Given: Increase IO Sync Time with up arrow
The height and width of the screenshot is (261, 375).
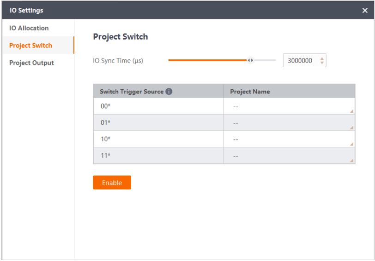Looking at the screenshot, I should pyautogui.click(x=322, y=58).
